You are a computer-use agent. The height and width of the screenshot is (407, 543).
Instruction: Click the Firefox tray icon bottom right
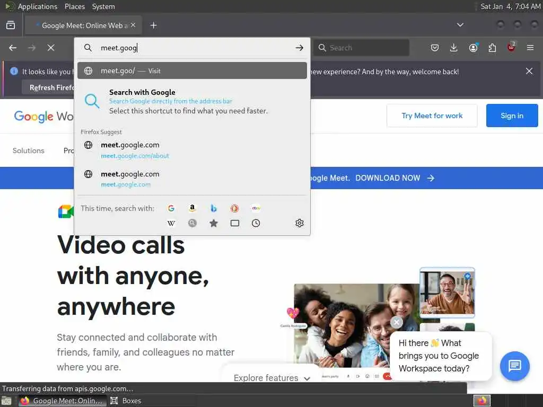pos(481,401)
